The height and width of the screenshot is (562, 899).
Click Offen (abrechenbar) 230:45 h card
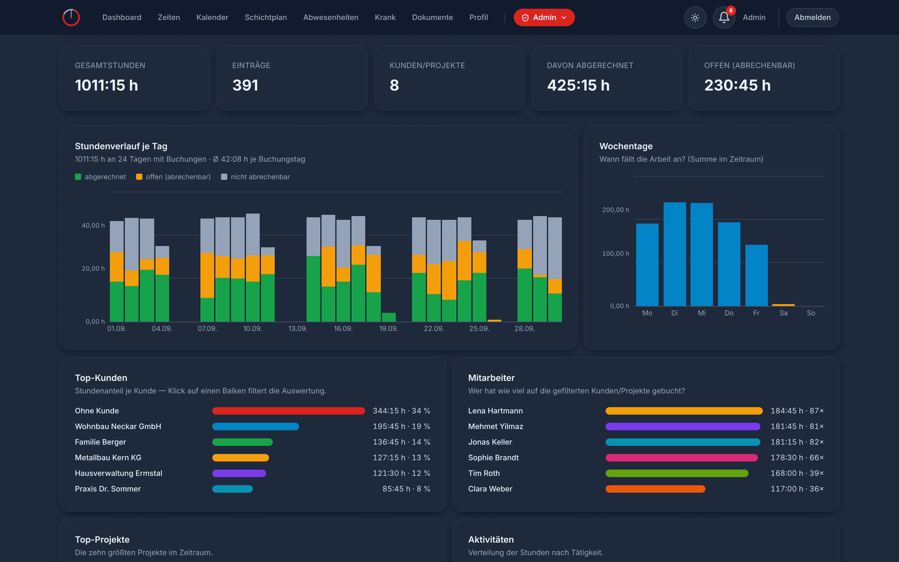click(x=764, y=78)
